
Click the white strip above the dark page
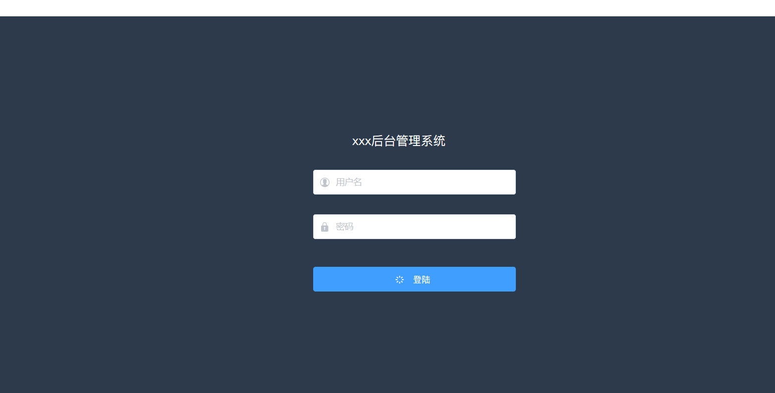(x=387, y=8)
